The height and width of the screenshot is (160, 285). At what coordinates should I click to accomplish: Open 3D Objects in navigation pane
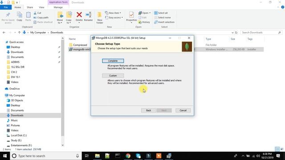17,100
